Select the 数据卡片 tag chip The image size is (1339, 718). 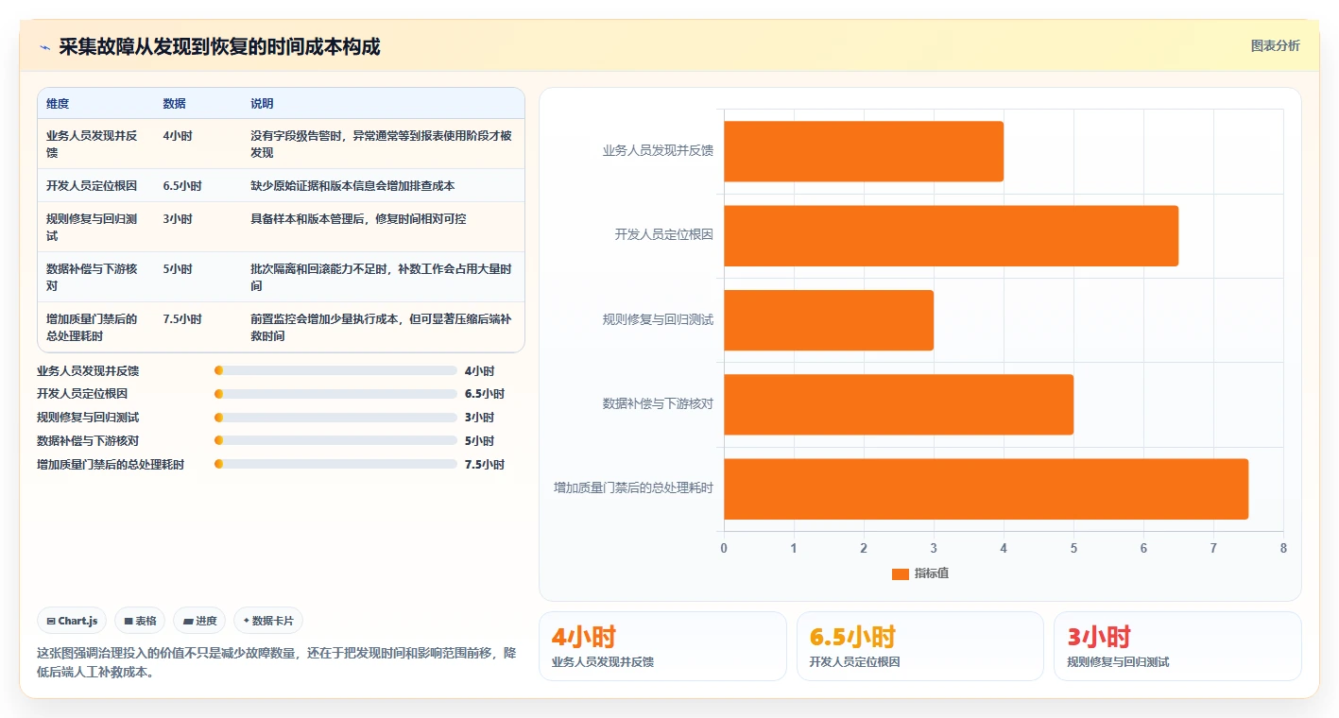point(268,621)
